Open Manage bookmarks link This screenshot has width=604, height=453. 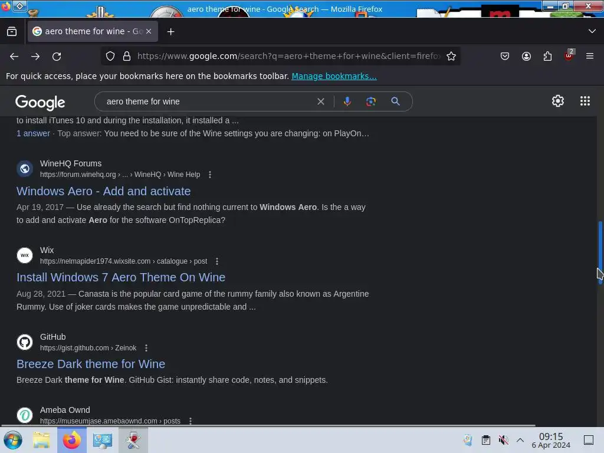coord(334,76)
